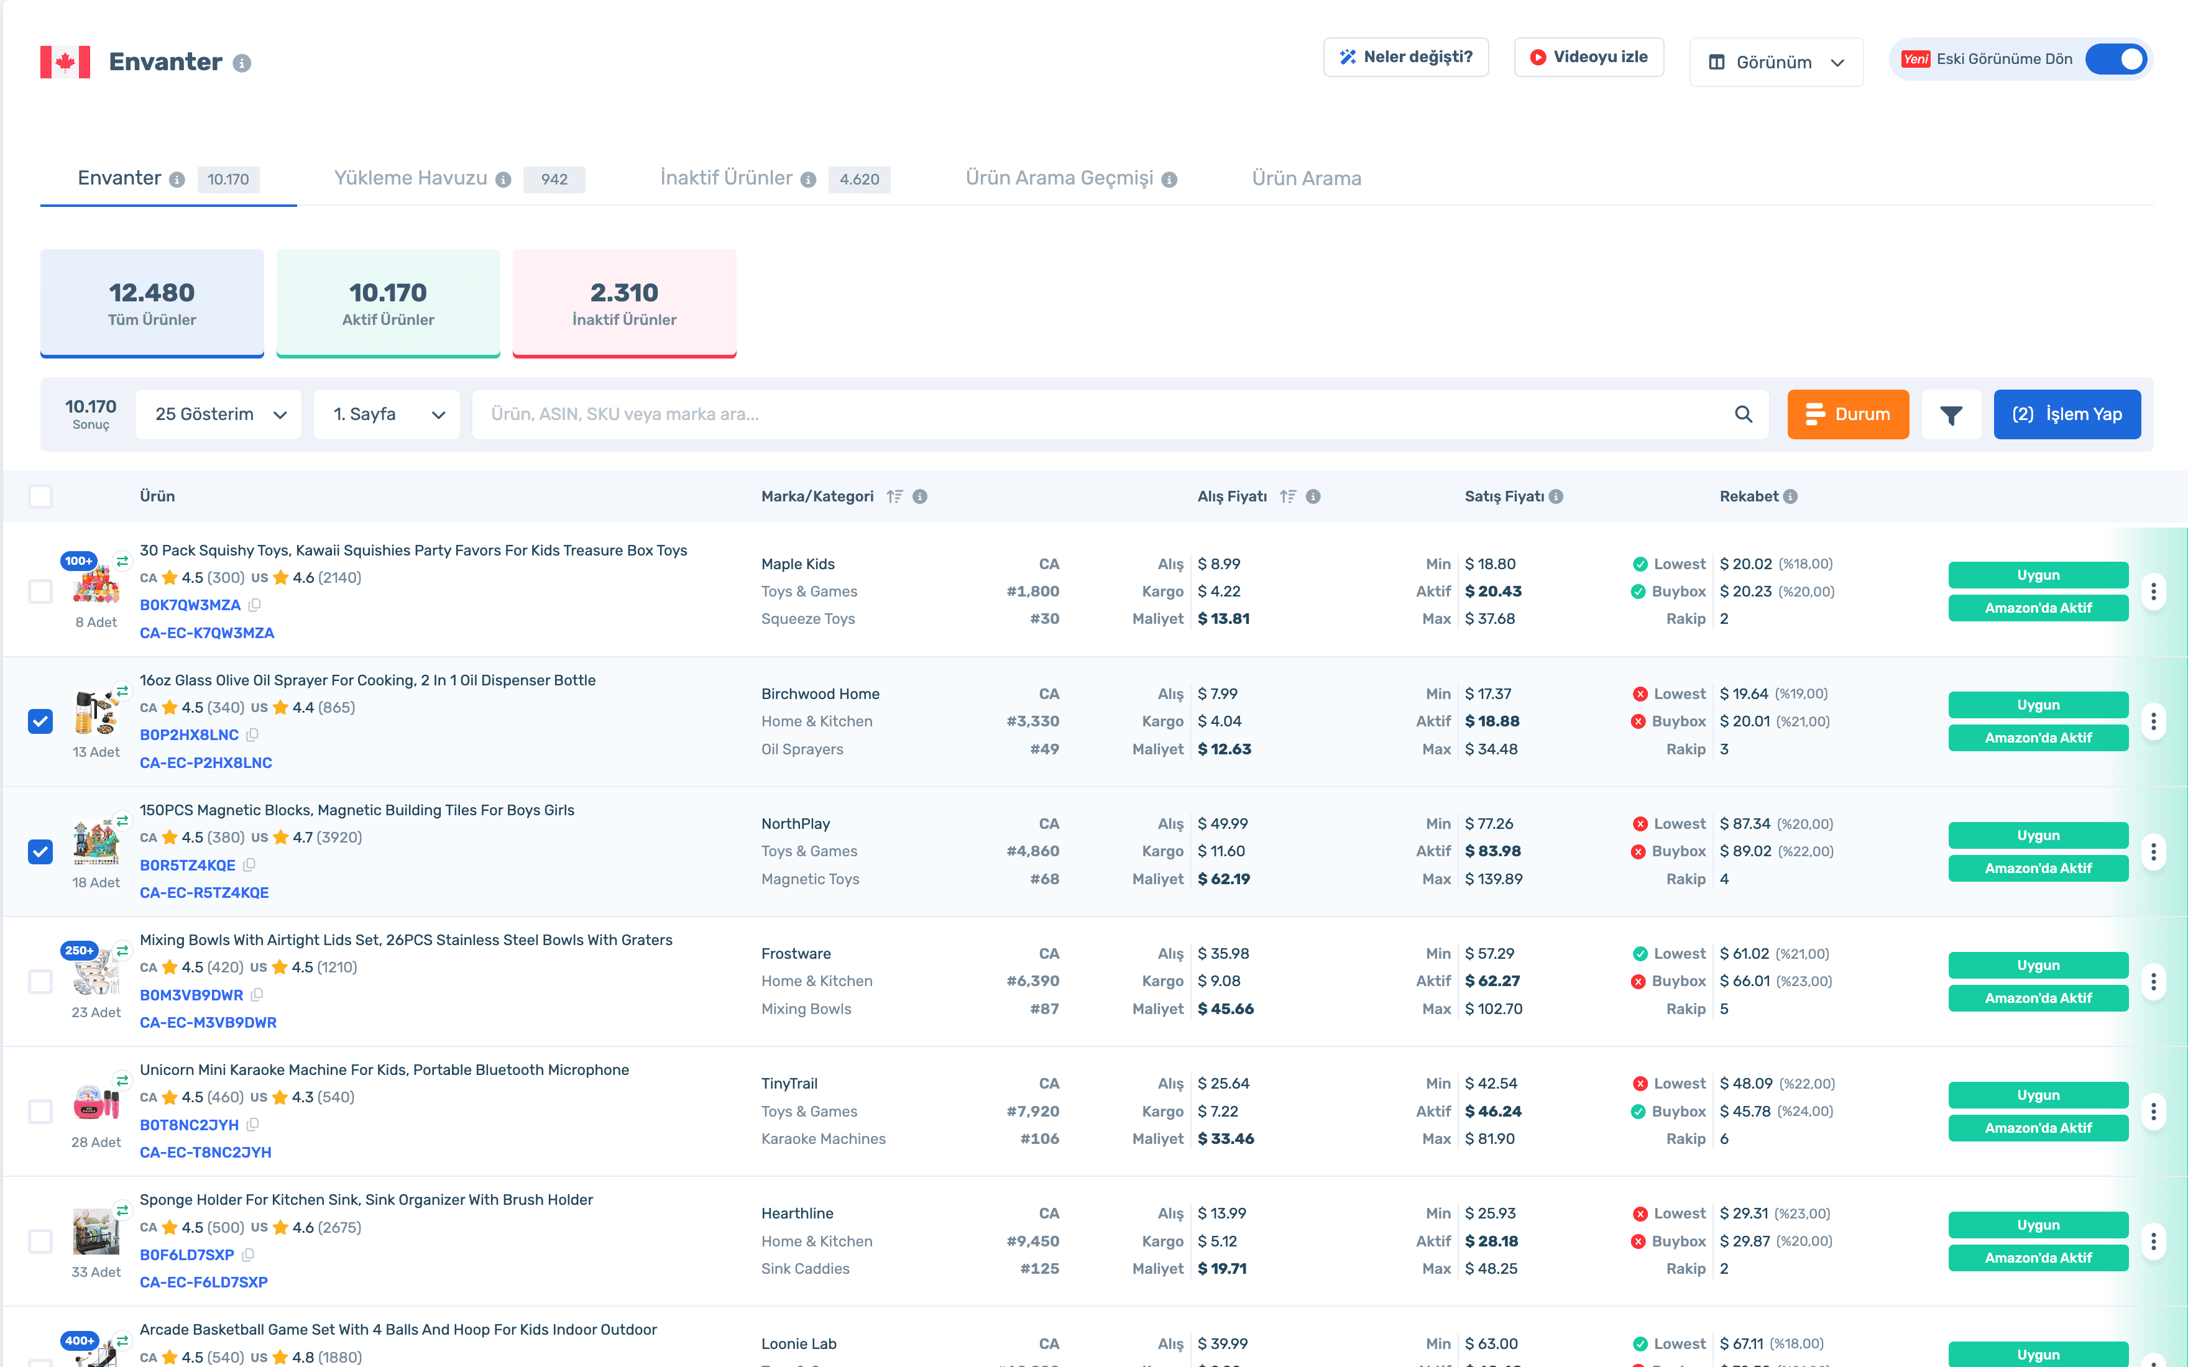Select the İnaktif Ürünler 2.310 card
Image resolution: width=2188 pixels, height=1367 pixels.
pyautogui.click(x=624, y=304)
